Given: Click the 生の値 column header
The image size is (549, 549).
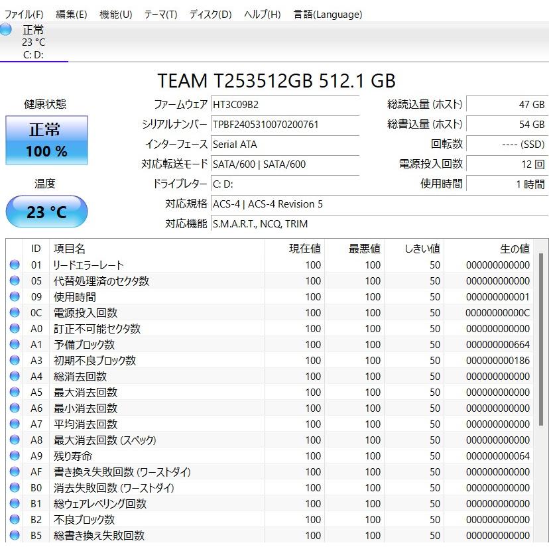Looking at the screenshot, I should 514,249.
